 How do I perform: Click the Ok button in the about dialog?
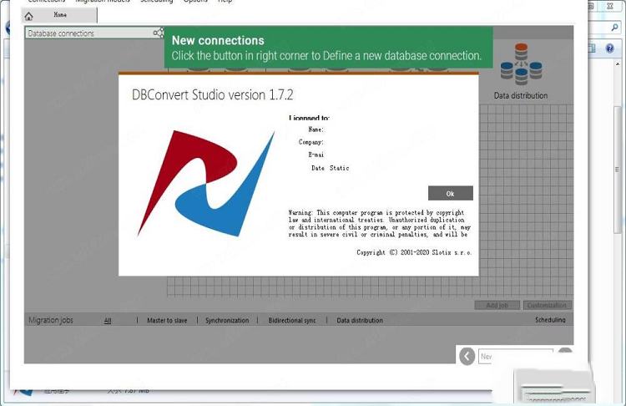[x=450, y=193]
